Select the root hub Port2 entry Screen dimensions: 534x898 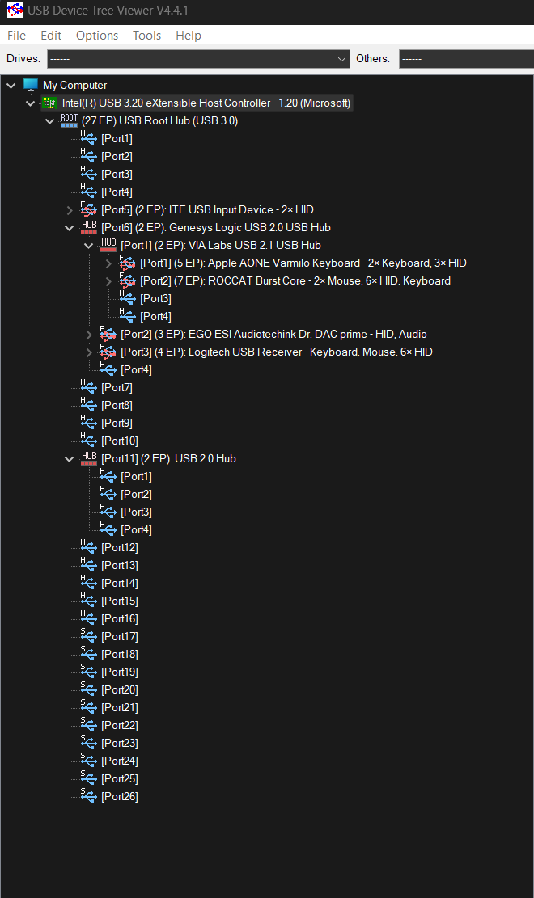point(117,156)
